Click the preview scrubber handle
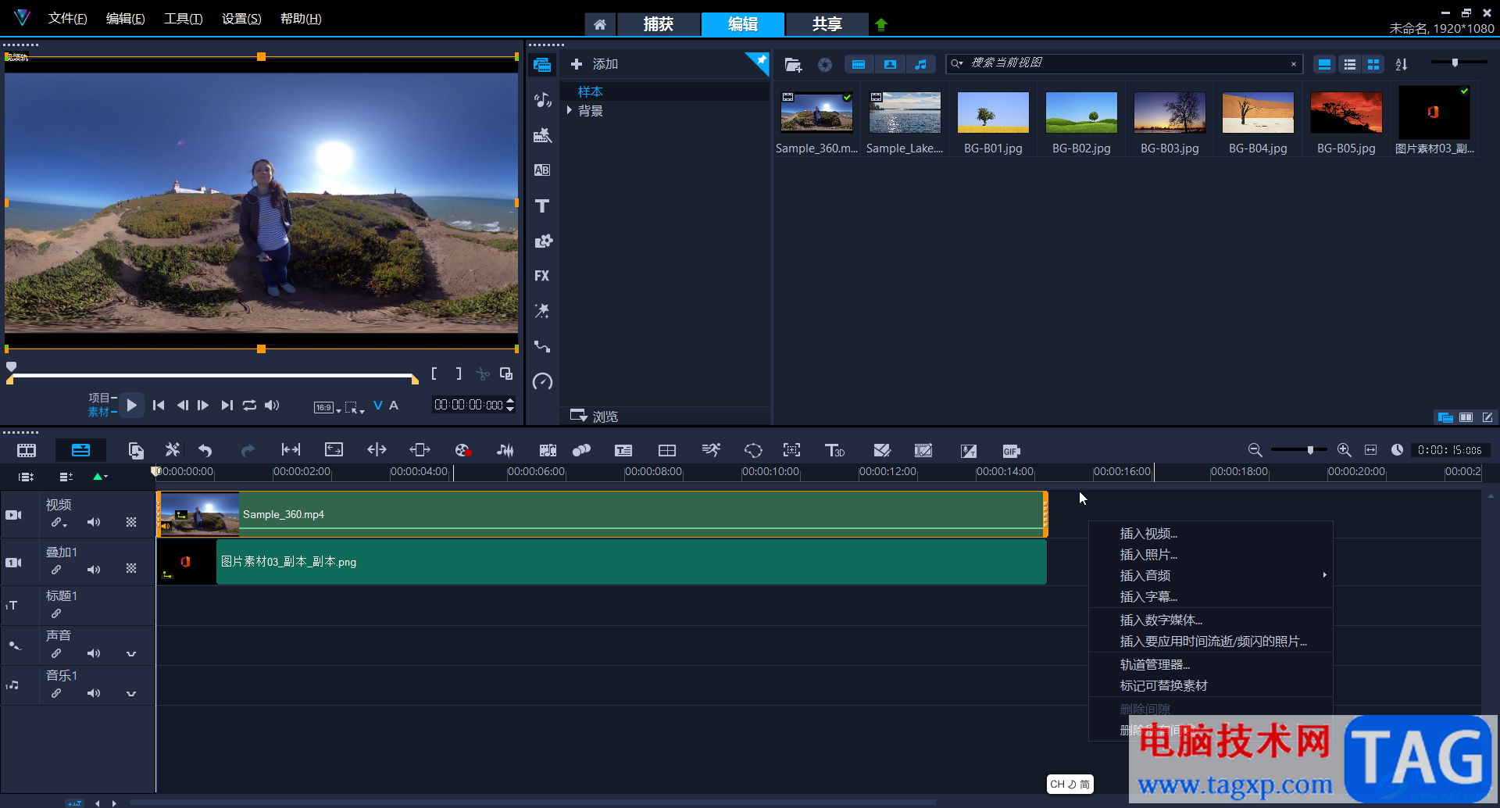This screenshot has height=808, width=1500. click(x=11, y=366)
